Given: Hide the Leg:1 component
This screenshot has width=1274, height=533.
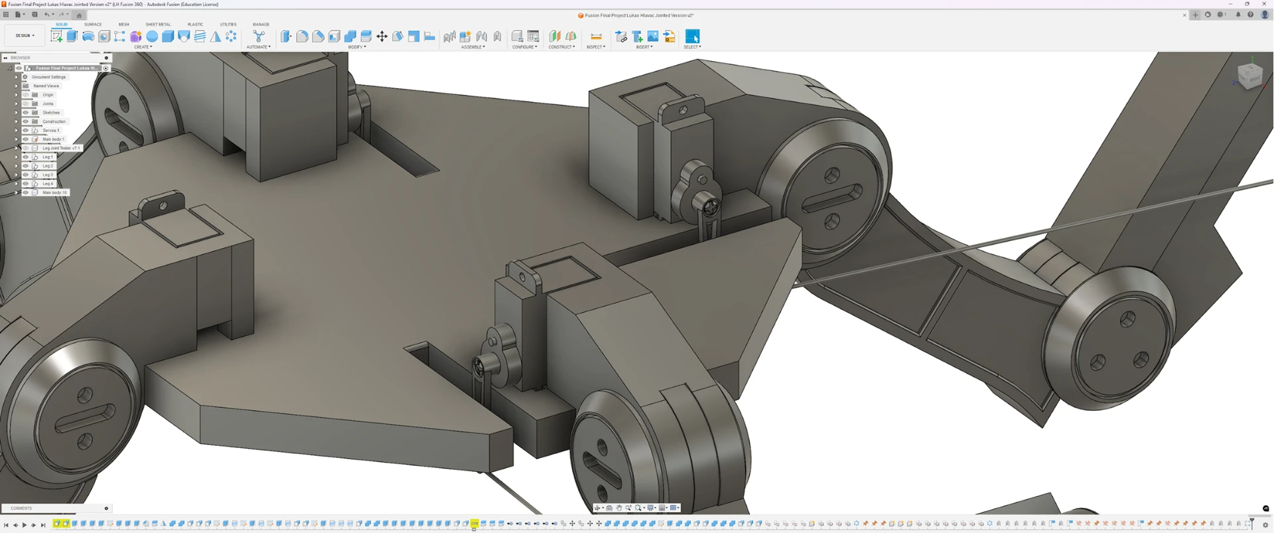Looking at the screenshot, I should coord(26,157).
